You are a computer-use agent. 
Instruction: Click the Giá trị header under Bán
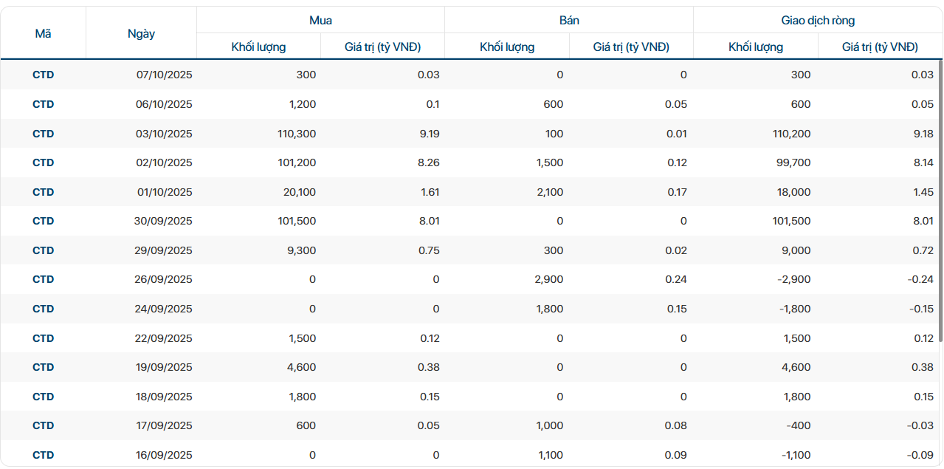[x=631, y=47]
